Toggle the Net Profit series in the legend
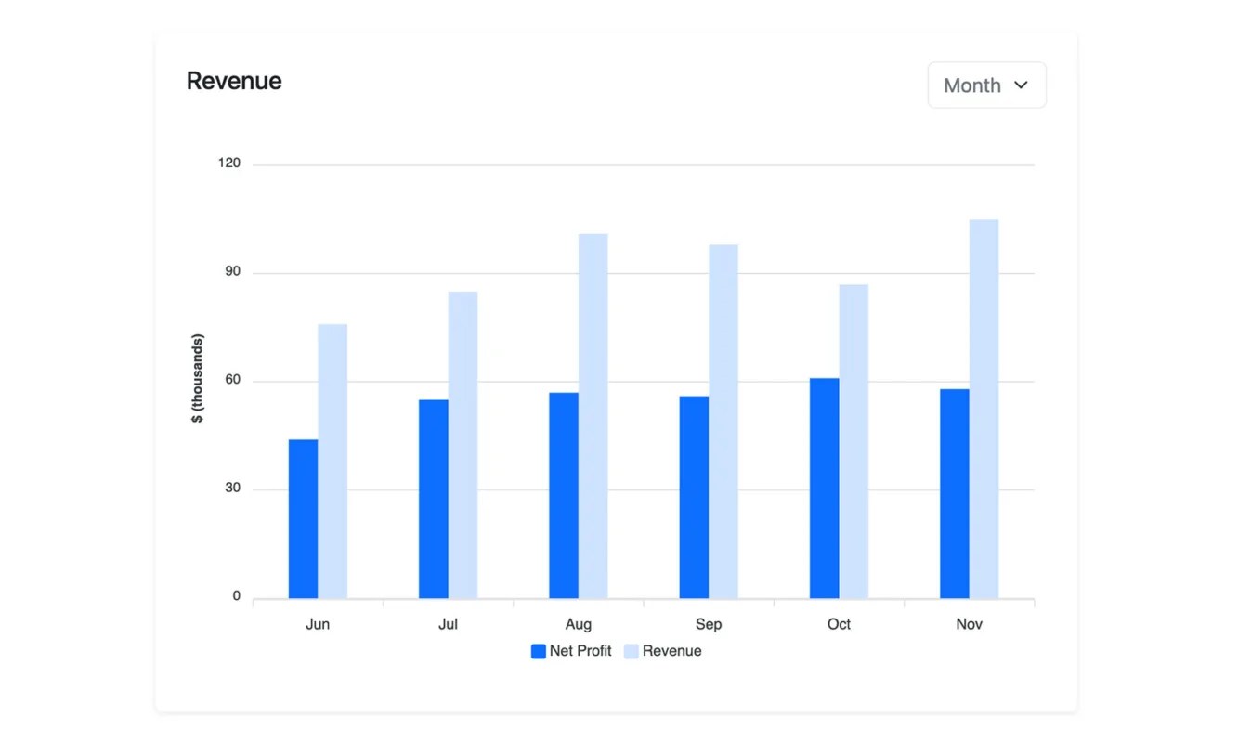The width and height of the screenshot is (1238, 743). click(x=570, y=651)
